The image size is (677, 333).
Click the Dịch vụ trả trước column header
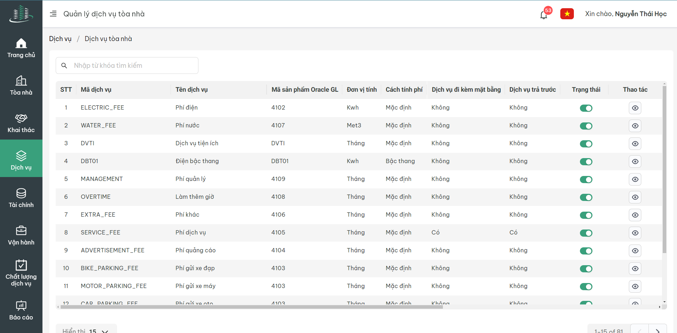point(532,90)
